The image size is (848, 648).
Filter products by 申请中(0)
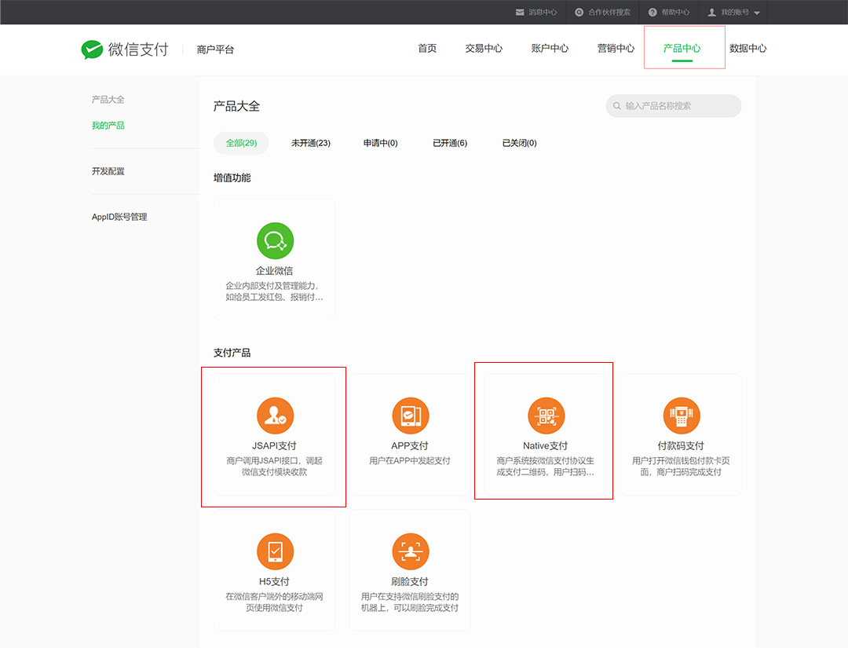(x=381, y=143)
